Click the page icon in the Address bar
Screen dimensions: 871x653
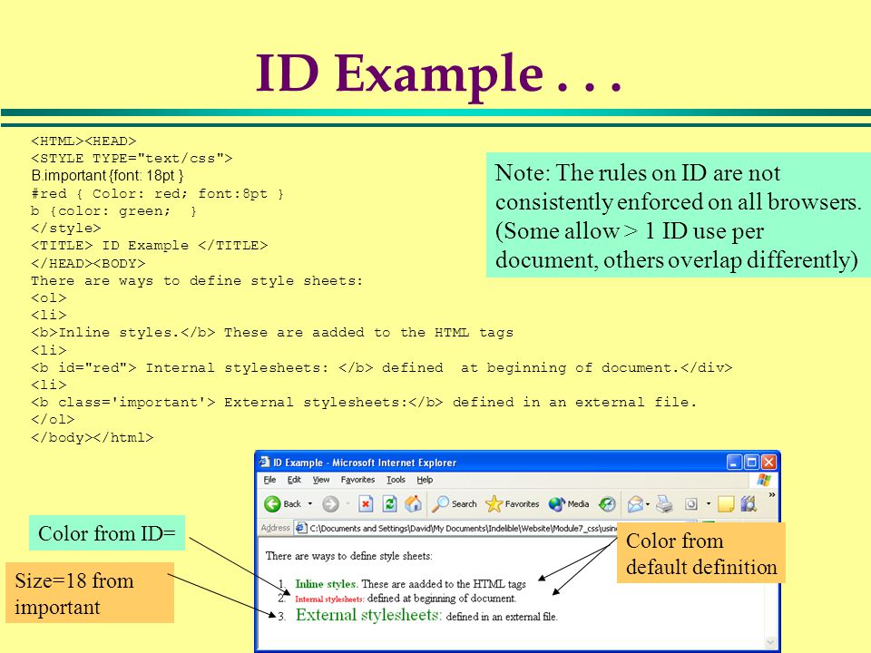coord(301,528)
